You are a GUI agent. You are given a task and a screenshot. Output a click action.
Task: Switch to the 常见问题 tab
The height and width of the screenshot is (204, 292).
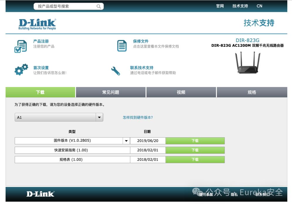coord(111,92)
